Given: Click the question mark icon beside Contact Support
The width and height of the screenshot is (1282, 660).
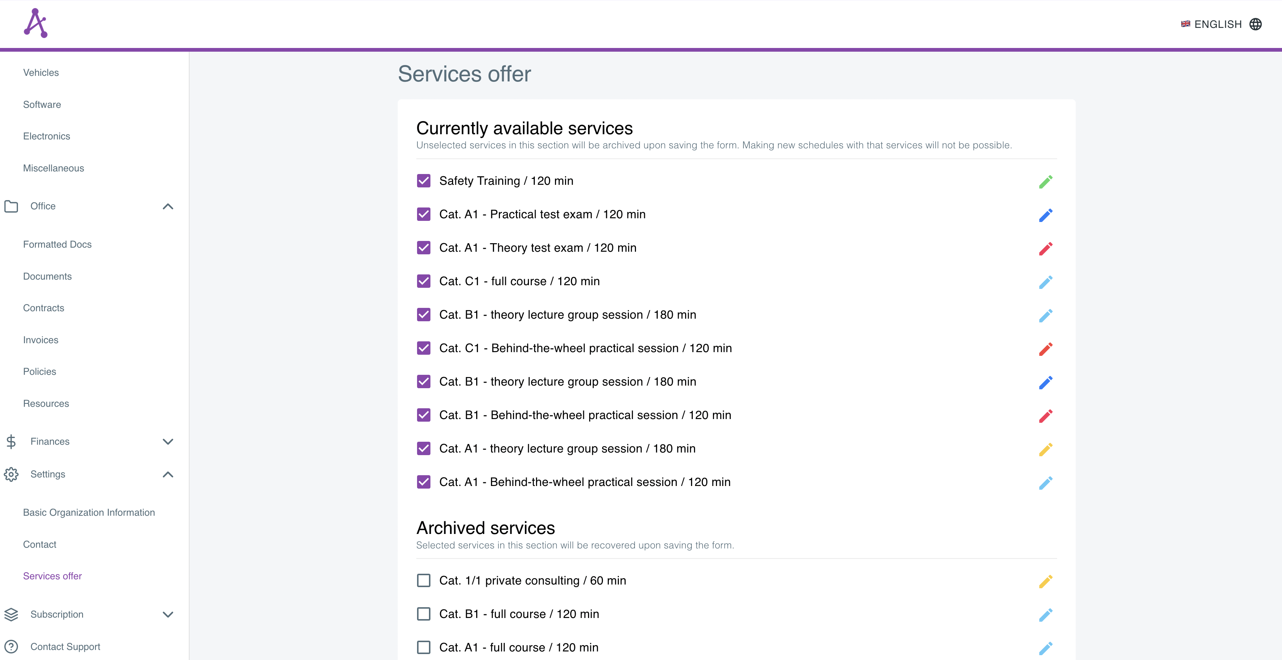Looking at the screenshot, I should [x=12, y=647].
